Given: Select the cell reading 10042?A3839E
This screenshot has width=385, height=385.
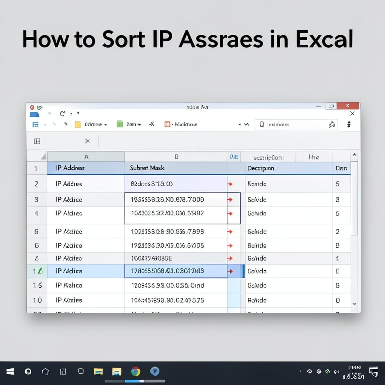Looking at the screenshot, I should pyautogui.click(x=176, y=258).
